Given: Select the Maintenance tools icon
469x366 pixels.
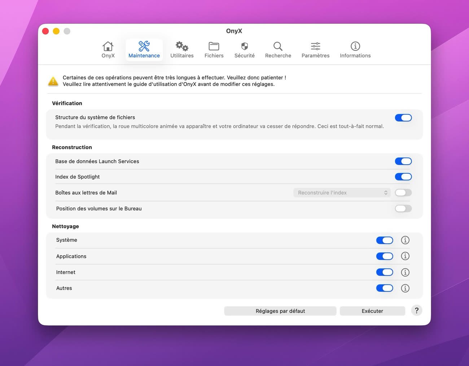Looking at the screenshot, I should [x=144, y=46].
